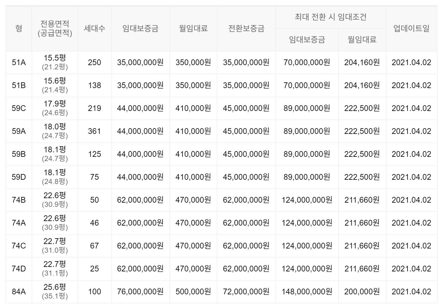Select the 업데이트일 column header
Viewport: 444px width, 307px height.
click(x=411, y=28)
